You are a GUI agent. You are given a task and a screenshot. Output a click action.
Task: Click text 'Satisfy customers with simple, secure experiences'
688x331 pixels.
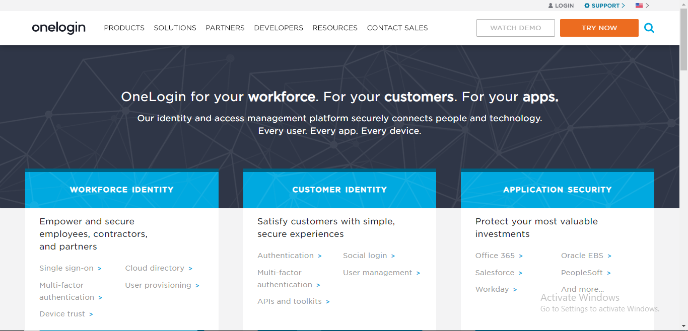326,227
